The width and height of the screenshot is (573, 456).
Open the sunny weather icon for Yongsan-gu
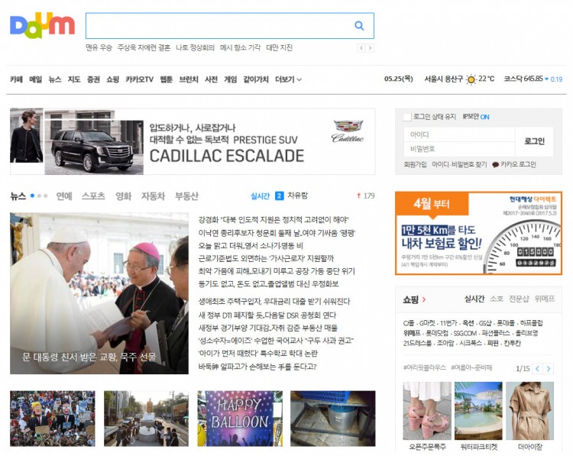tap(471, 79)
